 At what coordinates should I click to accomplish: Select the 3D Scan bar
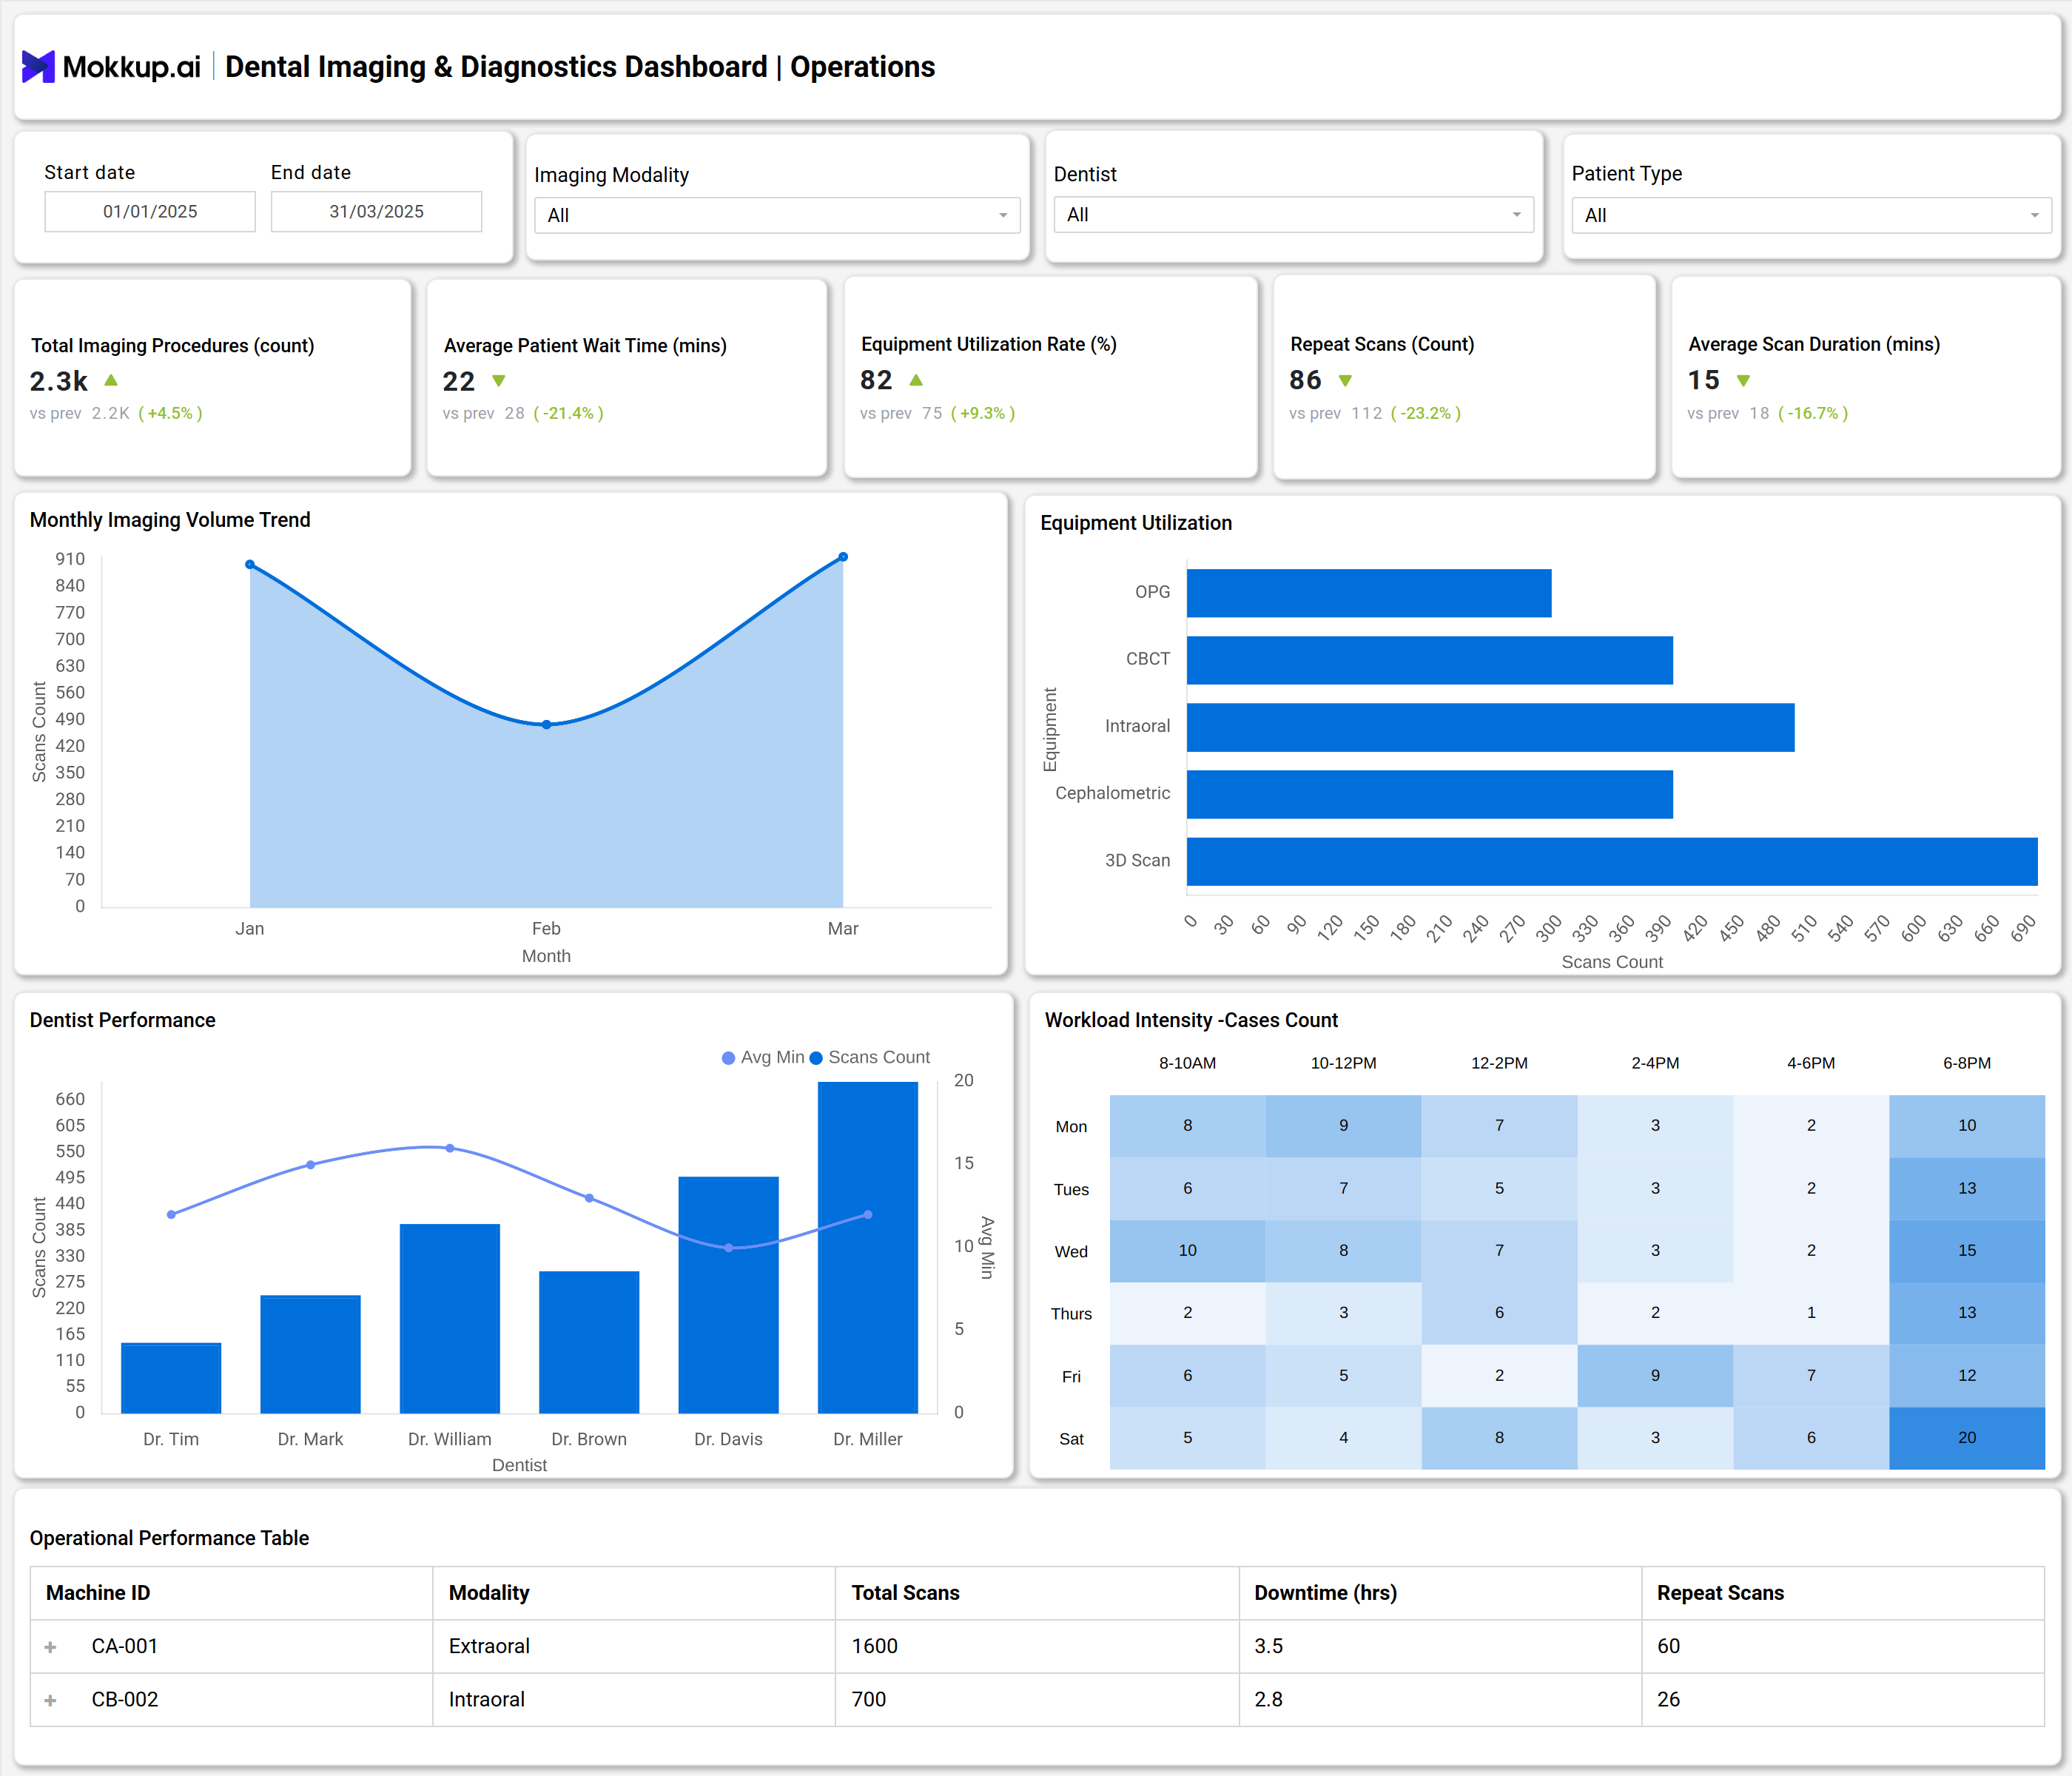click(x=1612, y=861)
